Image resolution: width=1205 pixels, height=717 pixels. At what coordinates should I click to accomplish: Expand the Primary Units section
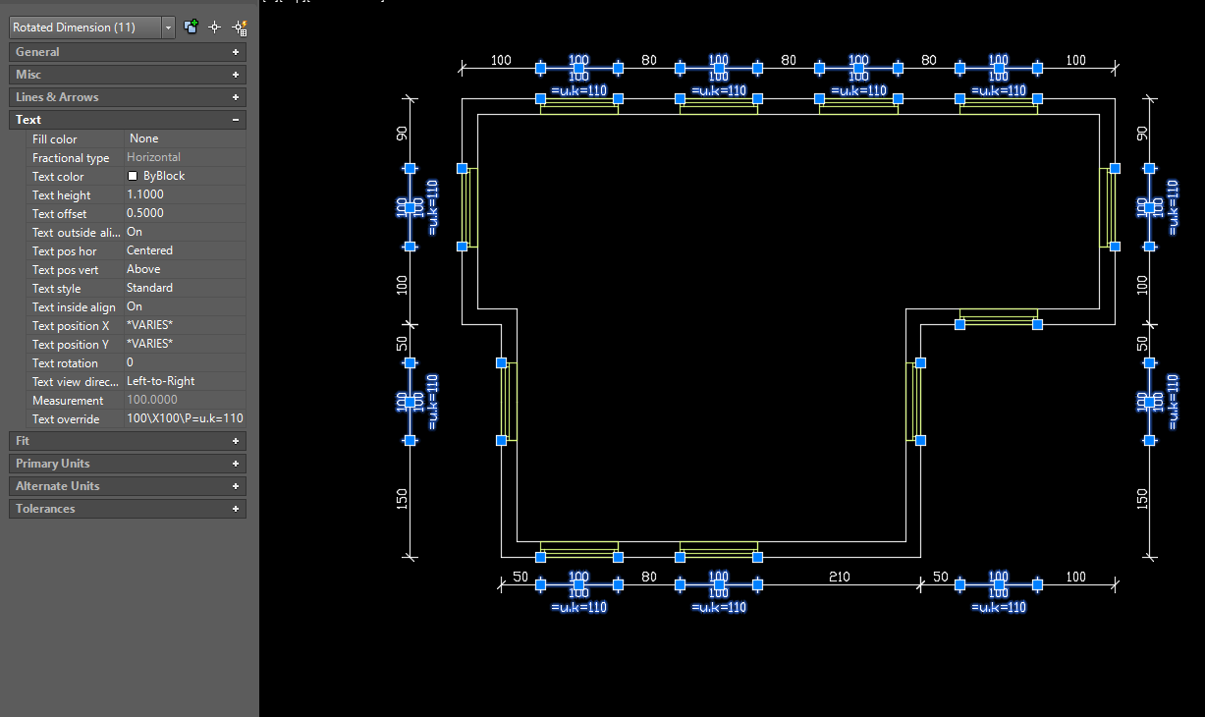128,464
